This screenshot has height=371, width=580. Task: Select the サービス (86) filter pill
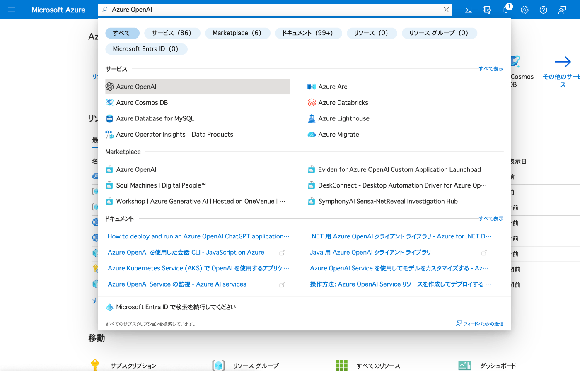[172, 33]
